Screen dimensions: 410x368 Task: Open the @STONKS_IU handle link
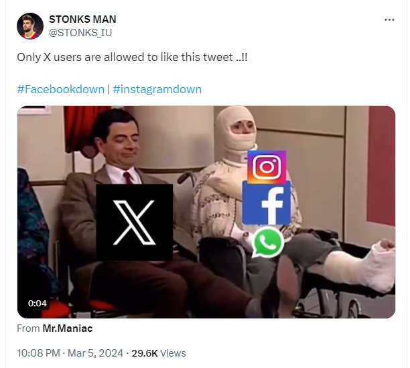pos(80,33)
